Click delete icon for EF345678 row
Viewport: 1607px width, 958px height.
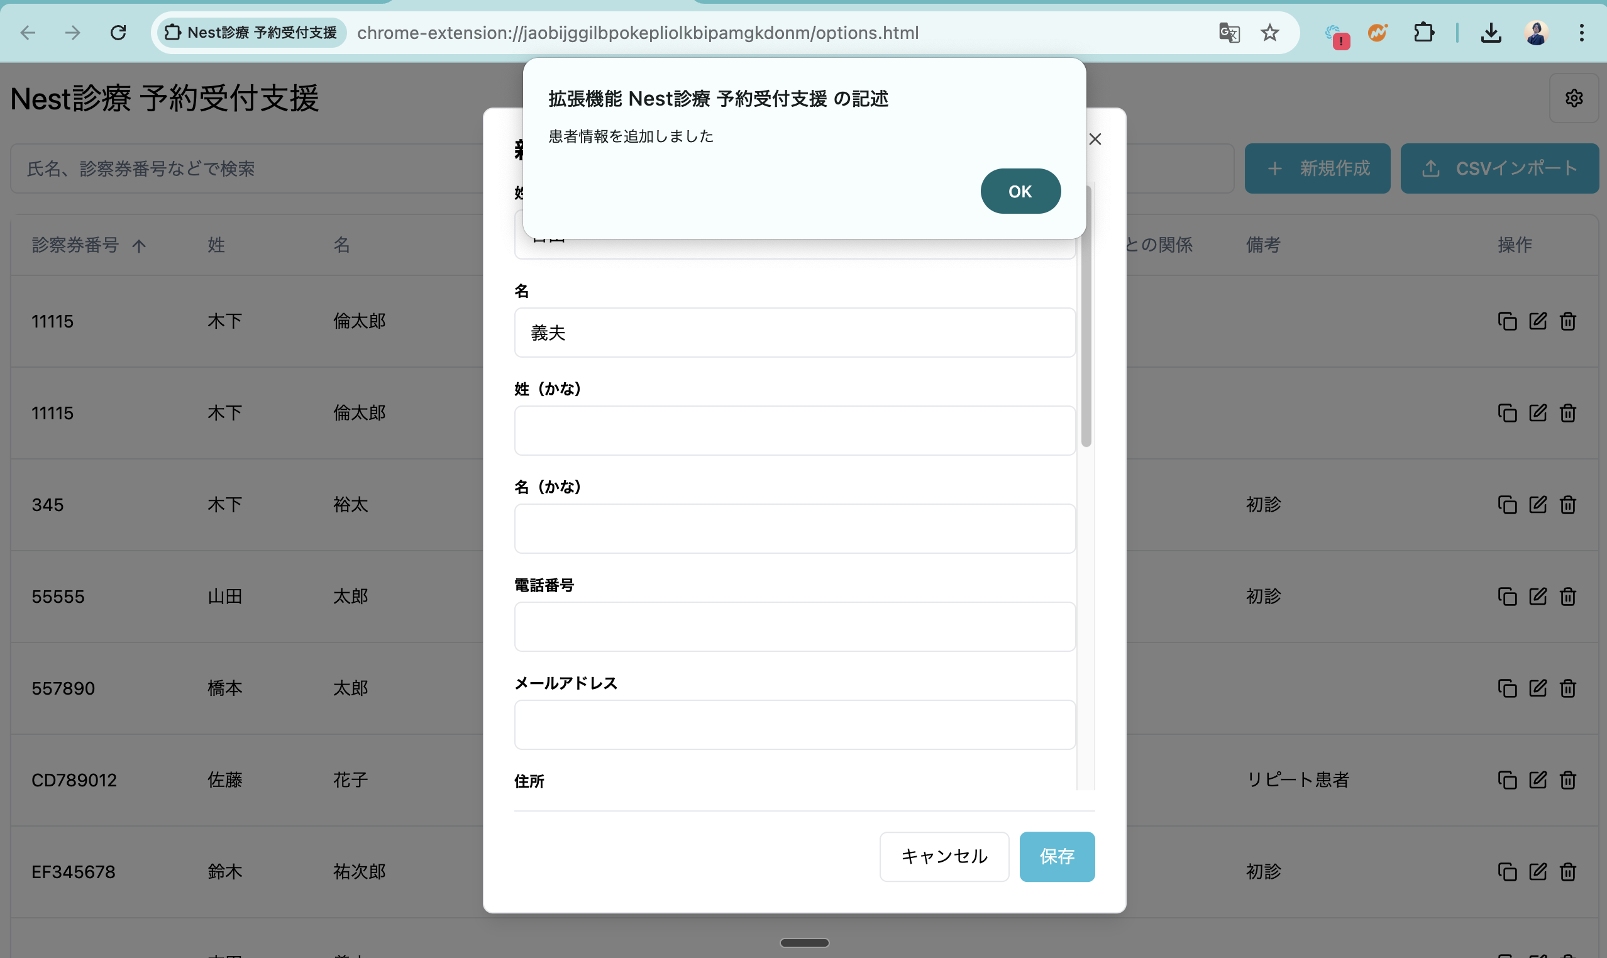tap(1567, 871)
